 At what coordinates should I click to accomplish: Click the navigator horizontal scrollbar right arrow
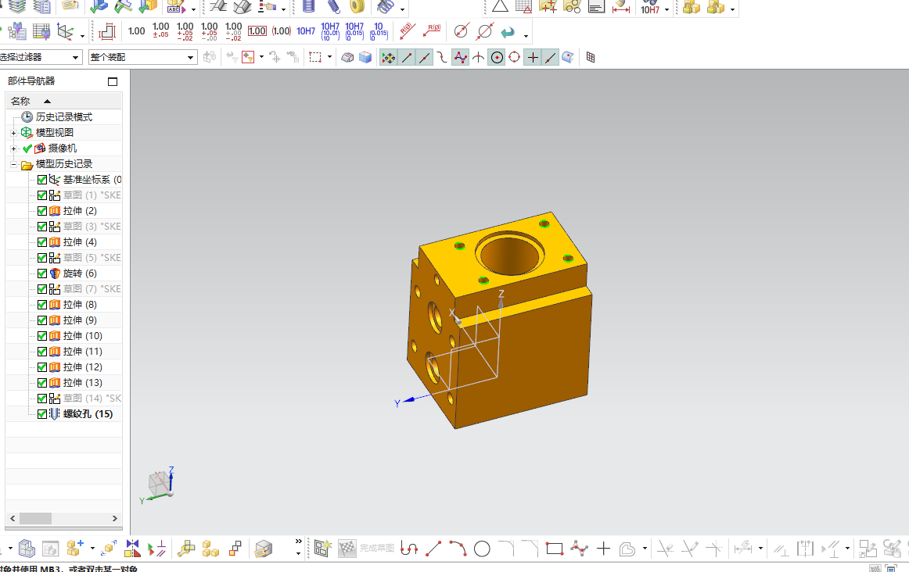point(114,518)
